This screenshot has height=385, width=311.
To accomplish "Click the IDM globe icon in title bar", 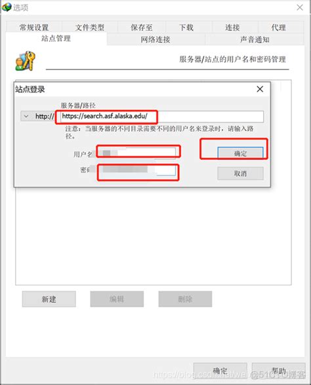I will [7, 7].
